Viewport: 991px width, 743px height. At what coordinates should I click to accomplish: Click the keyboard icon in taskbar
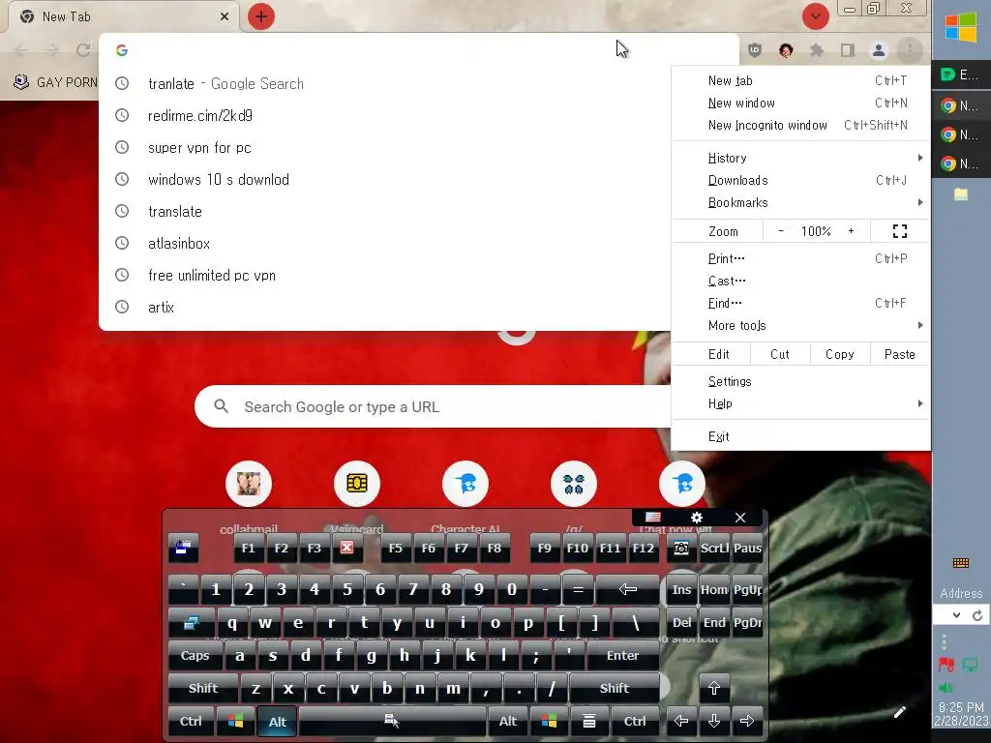pyautogui.click(x=961, y=563)
